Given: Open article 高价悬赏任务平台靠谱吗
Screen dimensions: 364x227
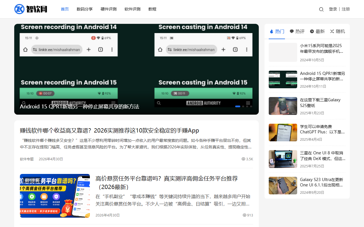Looking at the screenshot, I should tap(167, 183).
